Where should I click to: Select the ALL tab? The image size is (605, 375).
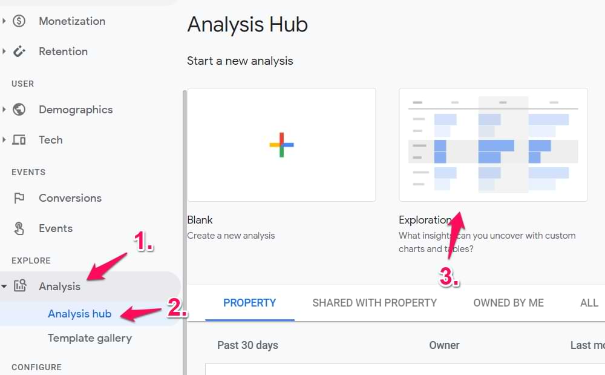(587, 302)
